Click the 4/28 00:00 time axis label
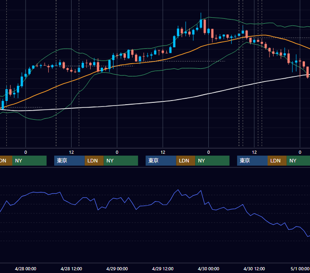Screen dimensions: 310x273 [26, 268]
